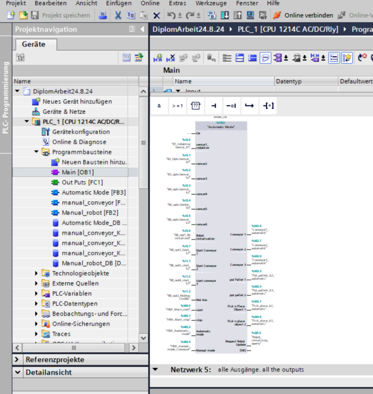Viewport: 373px width, 394px height.
Task: Toggle the favorites star button in editor toolbar
Action: [x=347, y=58]
